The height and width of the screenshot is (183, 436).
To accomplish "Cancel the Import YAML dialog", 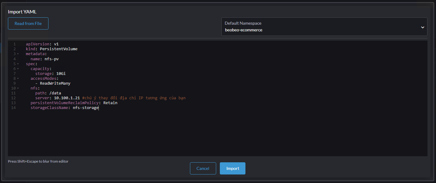I will (x=203, y=168).
